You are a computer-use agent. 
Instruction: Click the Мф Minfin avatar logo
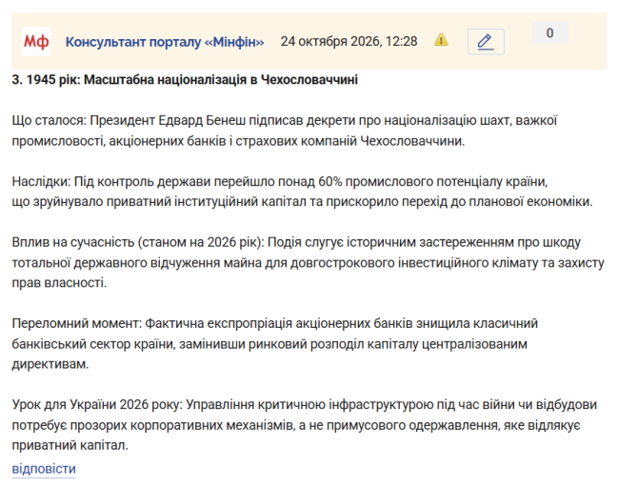click(36, 41)
